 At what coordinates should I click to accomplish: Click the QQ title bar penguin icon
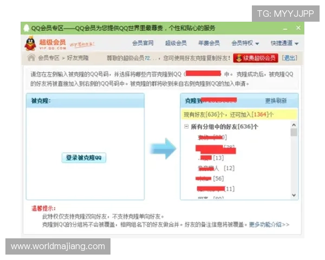(x=27, y=28)
